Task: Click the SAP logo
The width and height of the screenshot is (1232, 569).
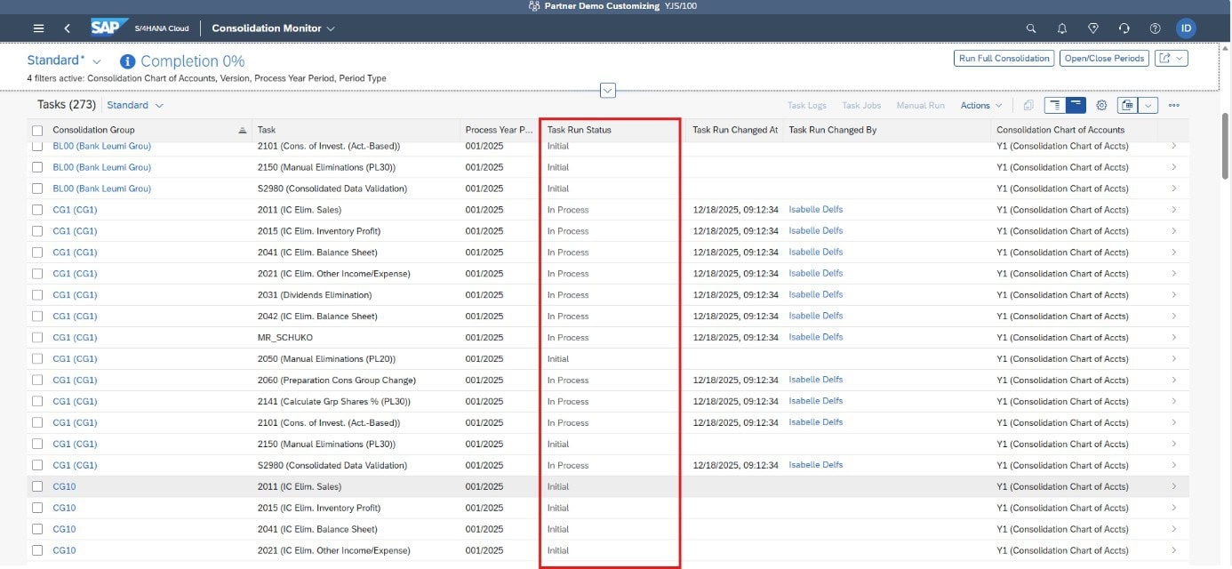Action: pos(109,28)
